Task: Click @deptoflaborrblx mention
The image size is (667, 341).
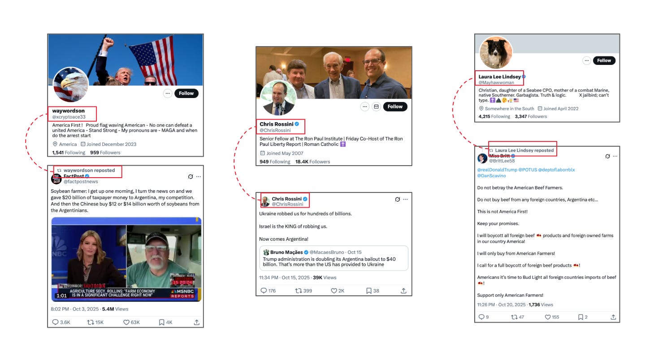Action: click(556, 170)
